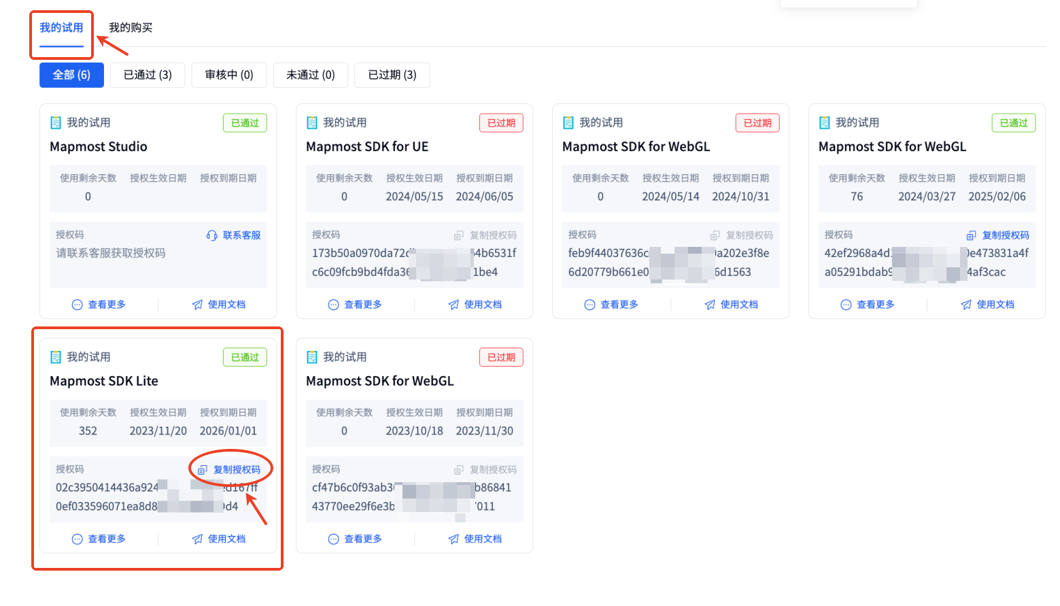Click the 请联系客服获取授权码 text

coord(111,253)
